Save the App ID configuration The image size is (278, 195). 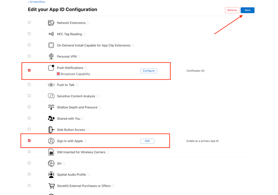tap(247, 10)
